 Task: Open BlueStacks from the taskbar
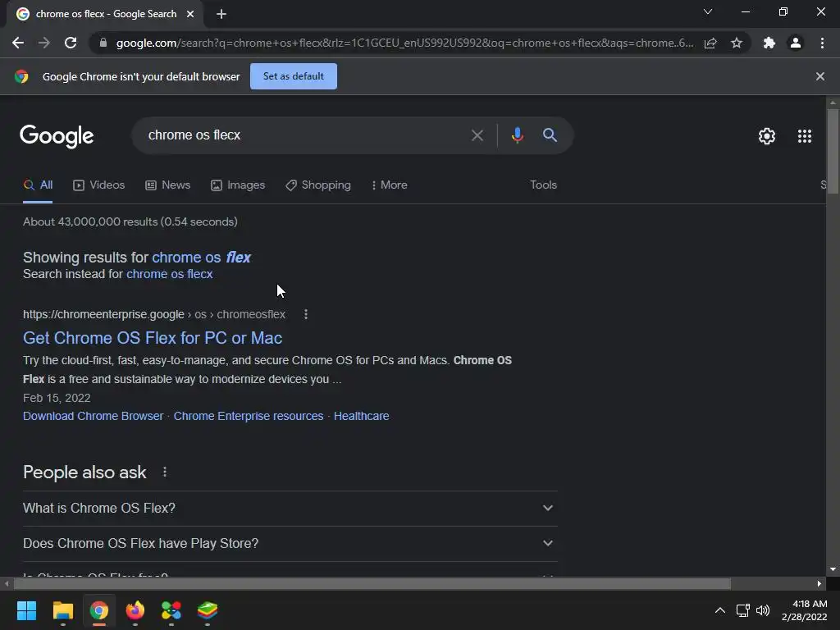(208, 610)
